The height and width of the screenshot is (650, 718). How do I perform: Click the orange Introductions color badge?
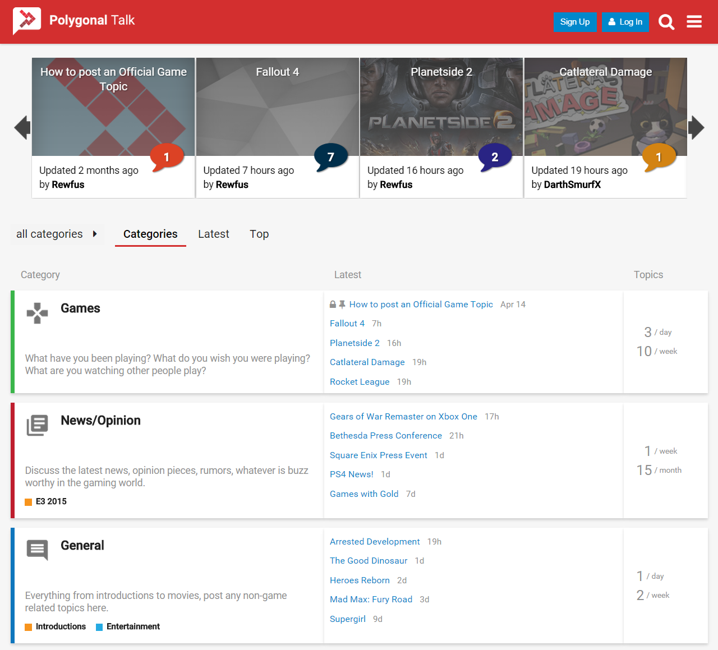(28, 627)
